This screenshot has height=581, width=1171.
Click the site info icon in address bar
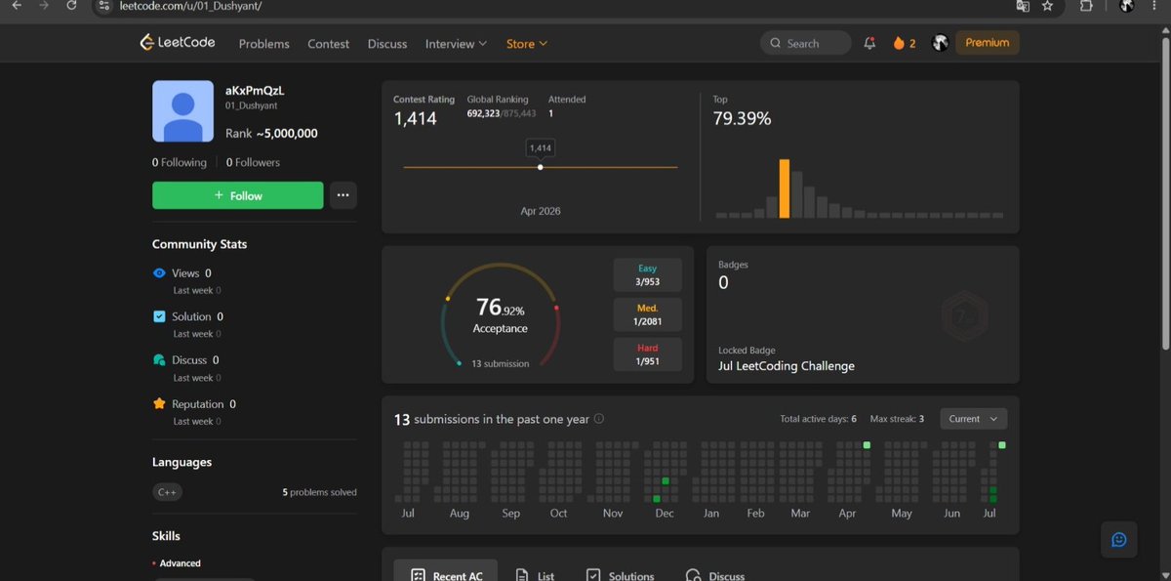105,6
